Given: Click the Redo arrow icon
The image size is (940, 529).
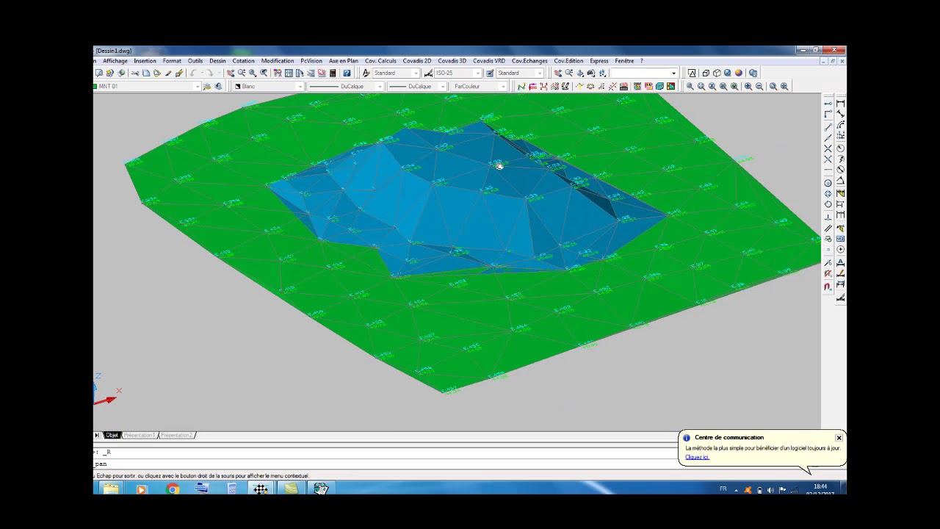Looking at the screenshot, I should pyautogui.click(x=210, y=73).
